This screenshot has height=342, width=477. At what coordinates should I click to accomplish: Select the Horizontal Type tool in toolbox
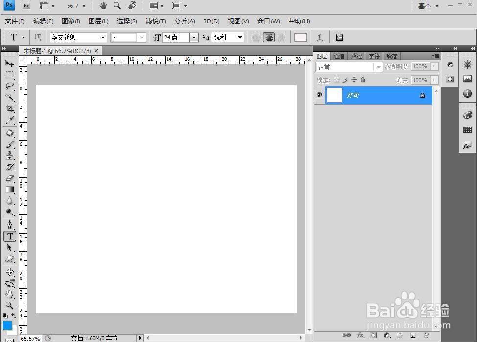click(x=10, y=236)
